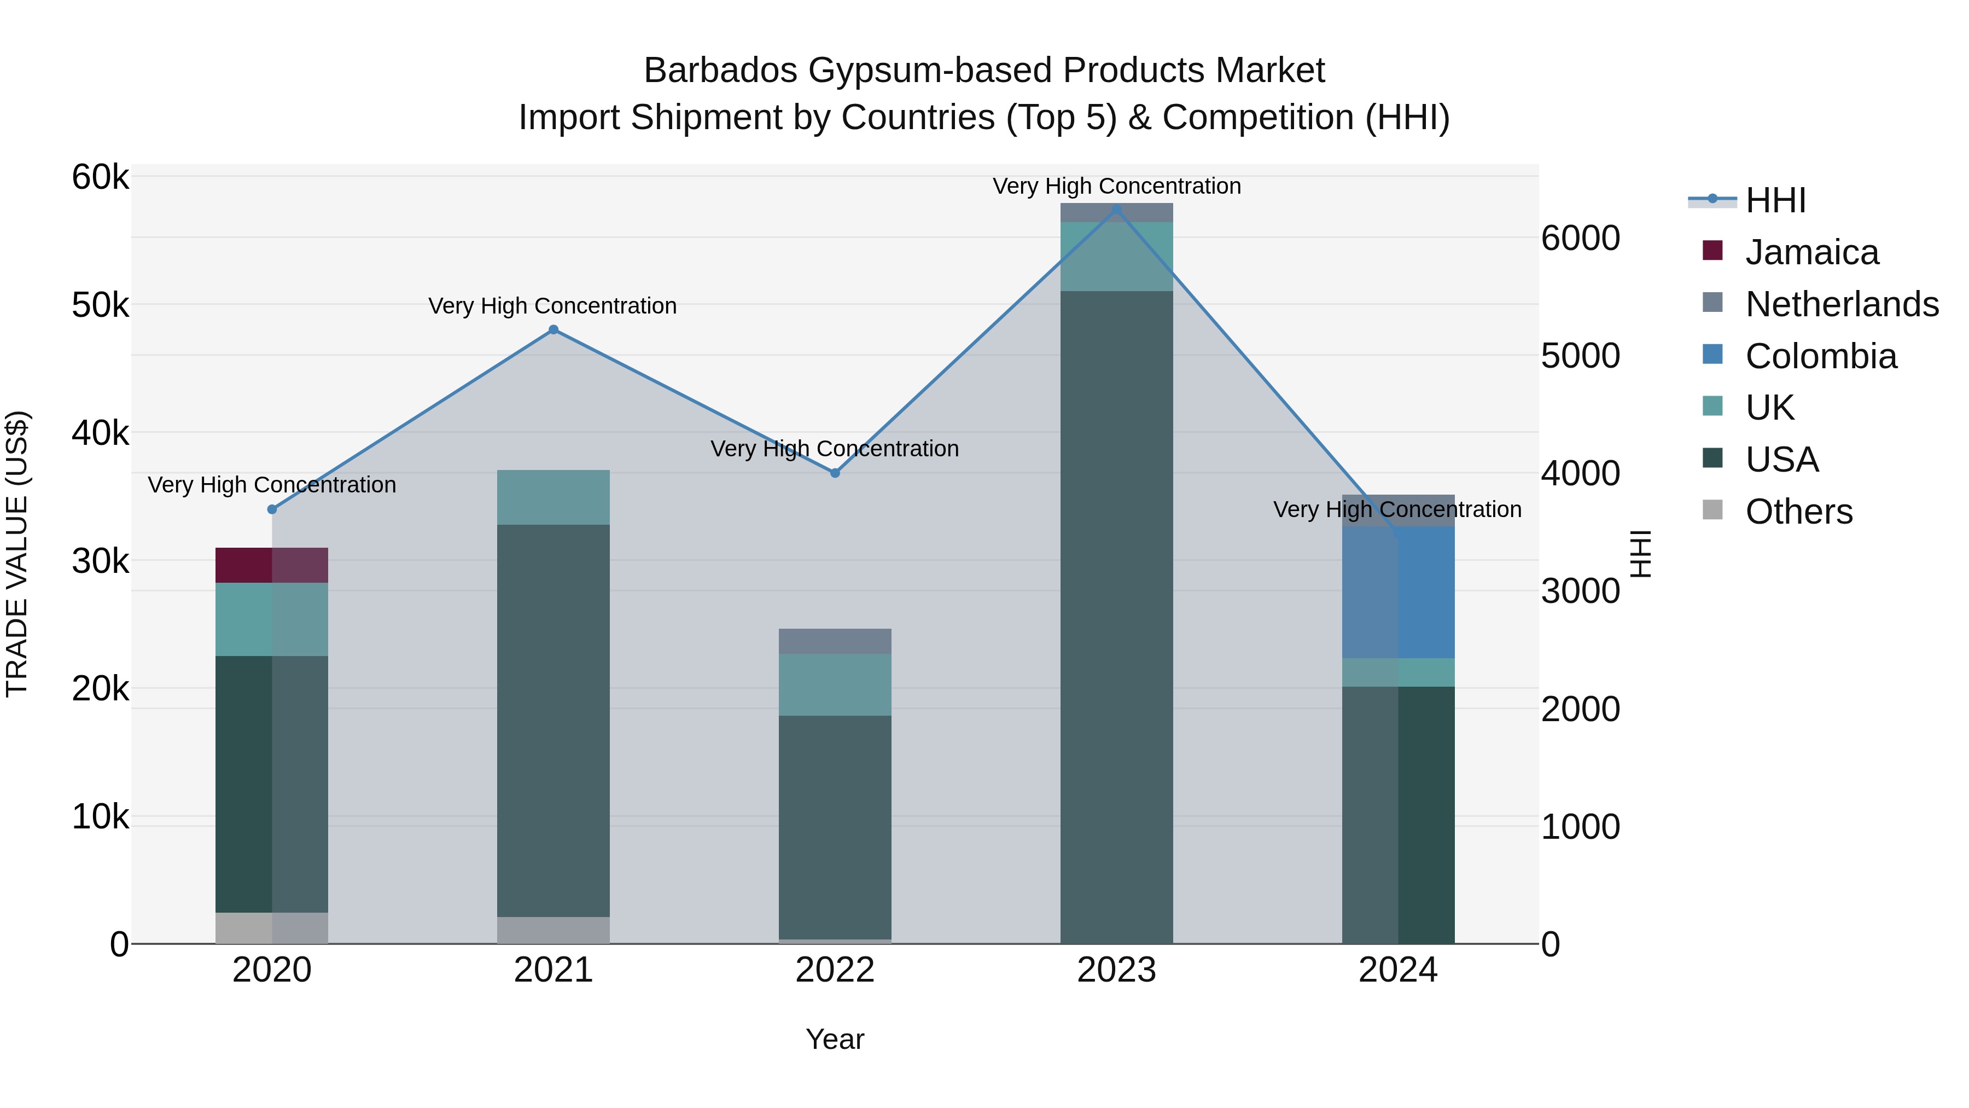
Task: Click Very High Concentration label above 2021
Action: [x=552, y=306]
